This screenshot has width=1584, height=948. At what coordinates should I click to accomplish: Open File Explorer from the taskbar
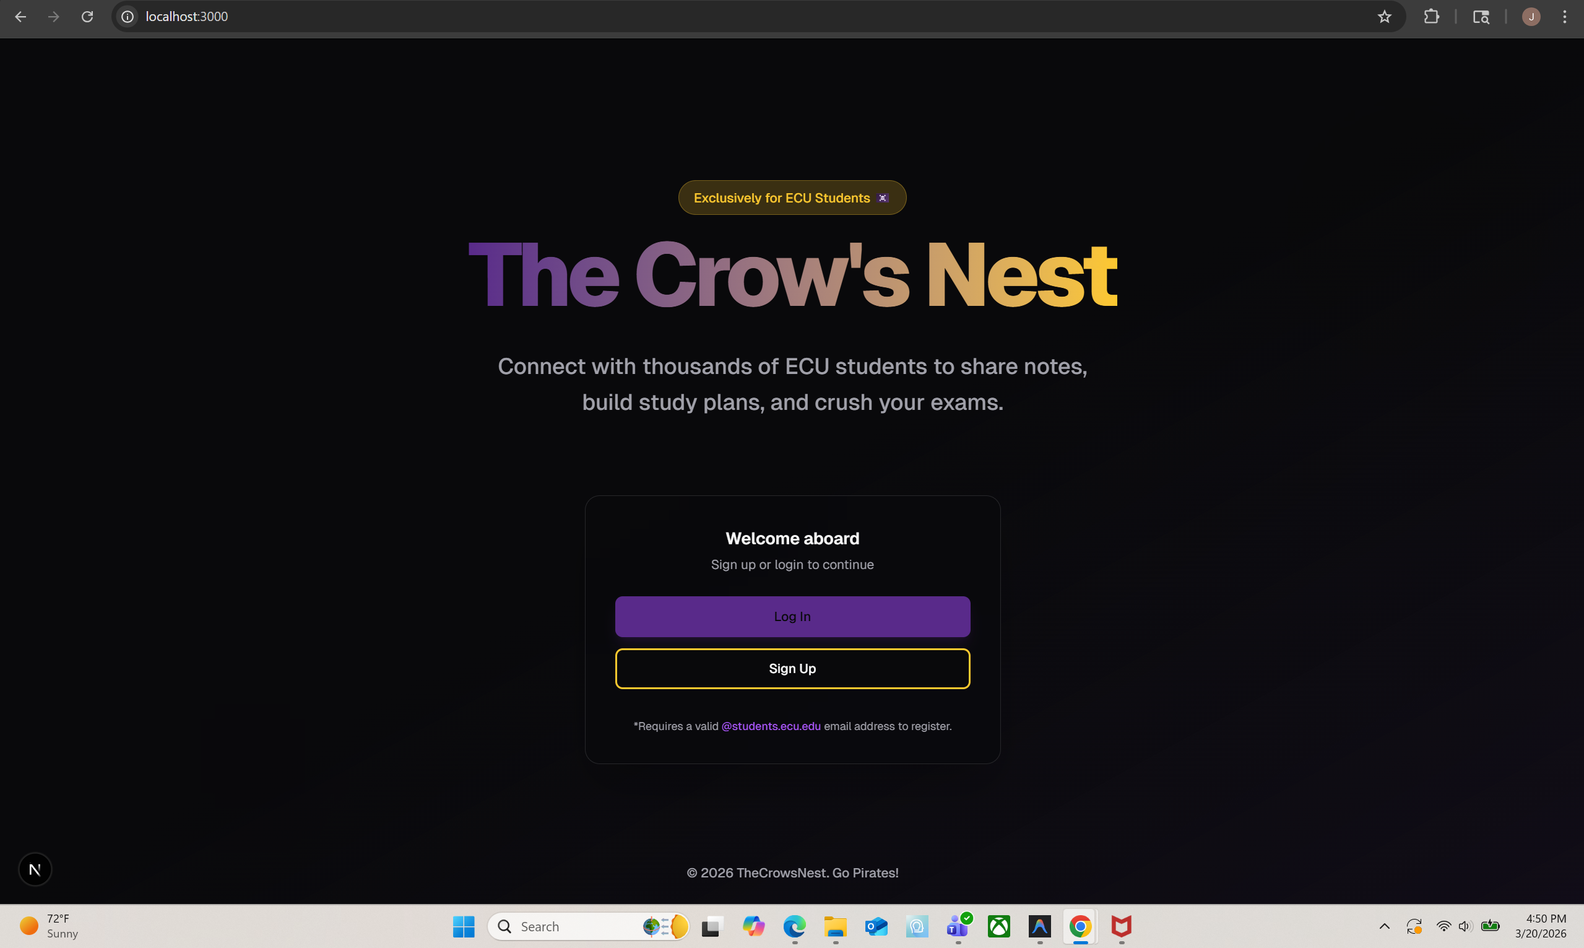(835, 926)
